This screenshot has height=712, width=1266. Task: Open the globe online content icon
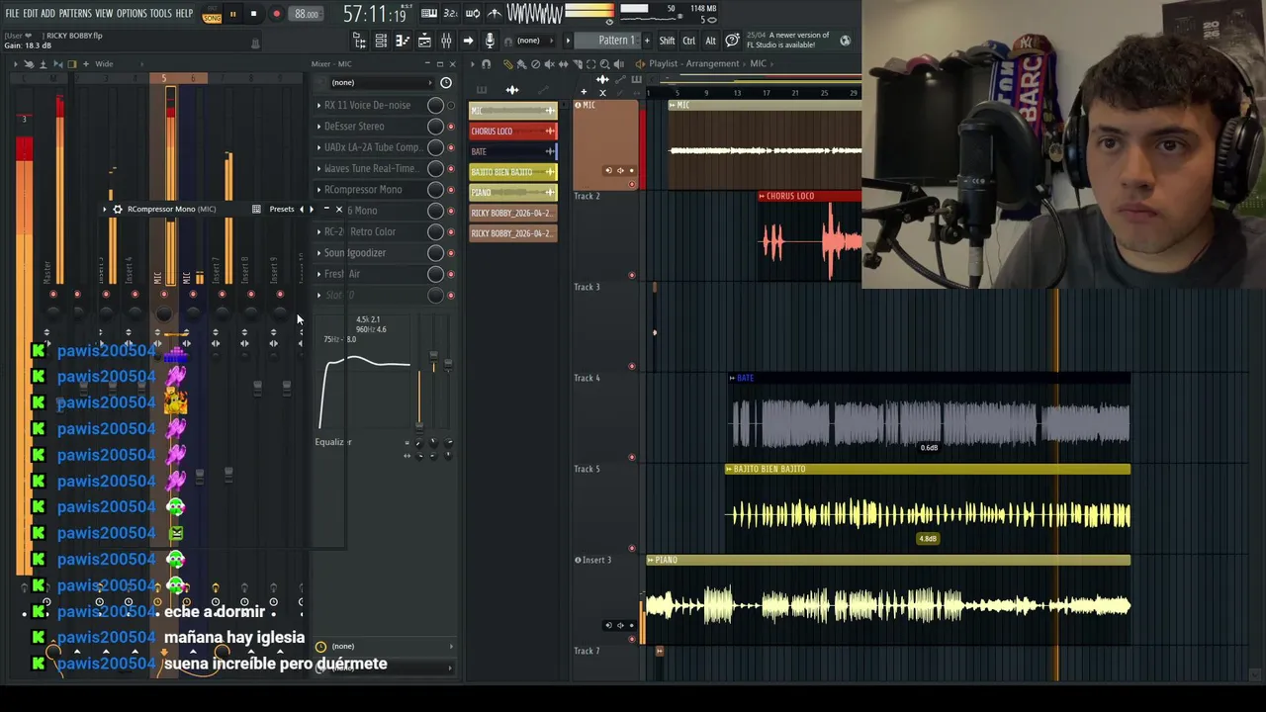(845, 41)
